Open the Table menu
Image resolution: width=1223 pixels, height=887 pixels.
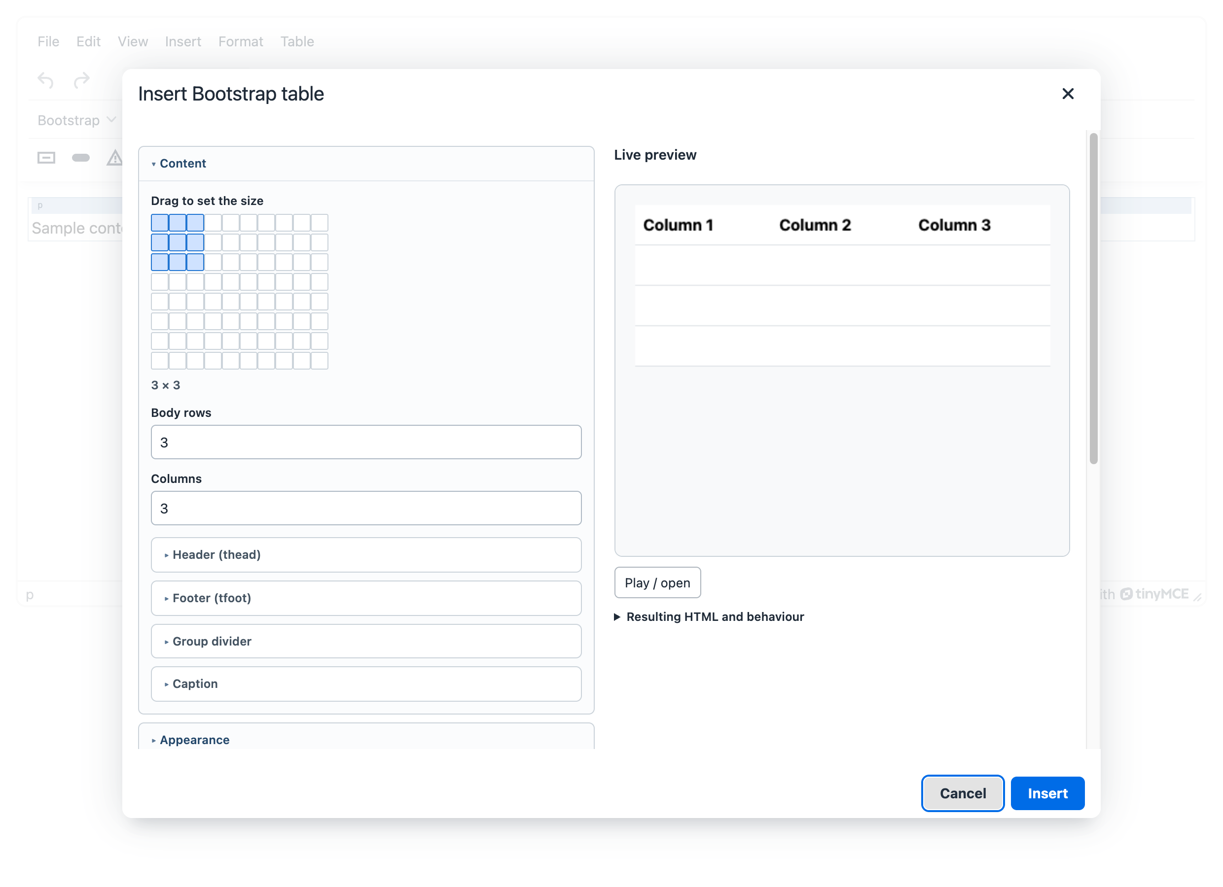point(297,41)
